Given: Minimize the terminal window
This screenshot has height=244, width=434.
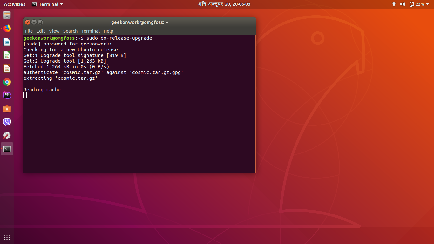Looking at the screenshot, I should (x=34, y=22).
